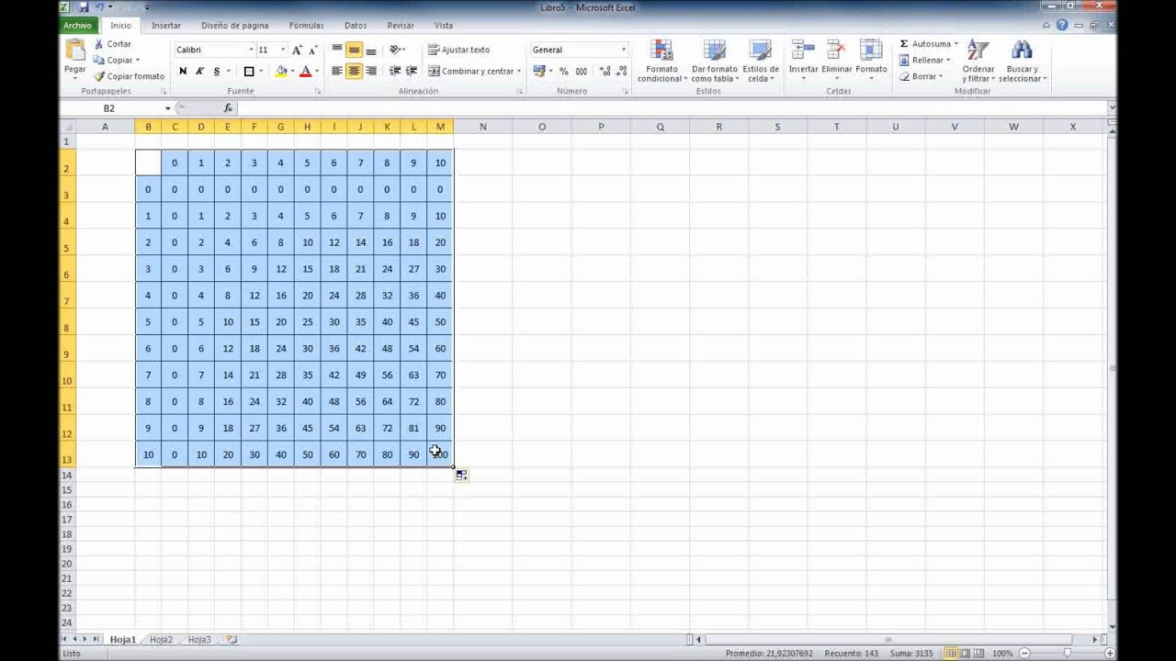Screen dimensions: 1176x661
Task: Click Ajustar texto button
Action: tap(458, 50)
